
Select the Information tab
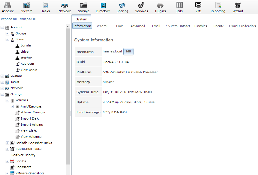click(82, 26)
